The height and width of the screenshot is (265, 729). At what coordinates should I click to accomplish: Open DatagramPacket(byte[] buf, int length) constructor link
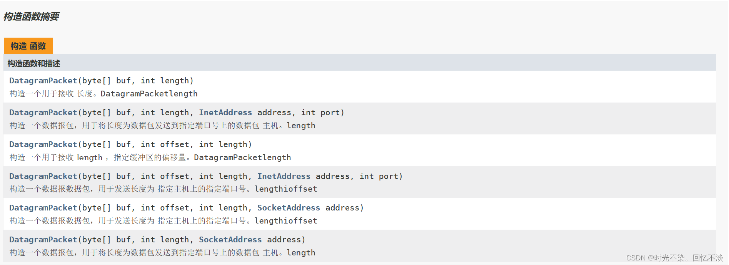[43, 81]
